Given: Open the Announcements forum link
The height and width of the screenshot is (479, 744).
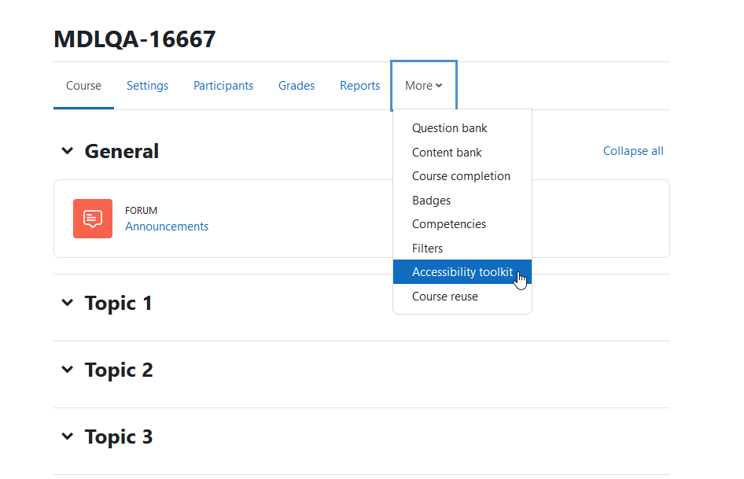Looking at the screenshot, I should click(167, 227).
